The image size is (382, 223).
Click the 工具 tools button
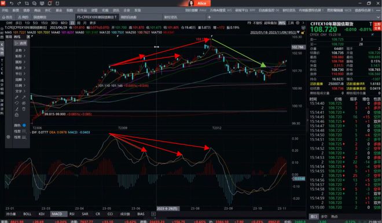[x=291, y=23]
